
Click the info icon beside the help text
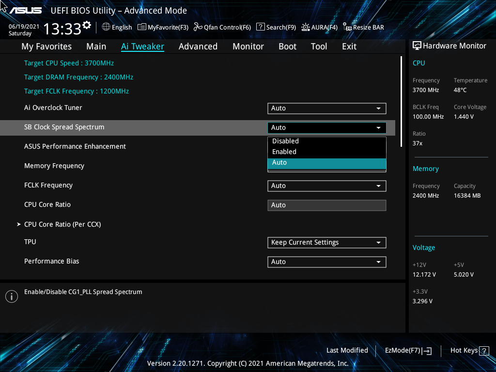coord(11,296)
